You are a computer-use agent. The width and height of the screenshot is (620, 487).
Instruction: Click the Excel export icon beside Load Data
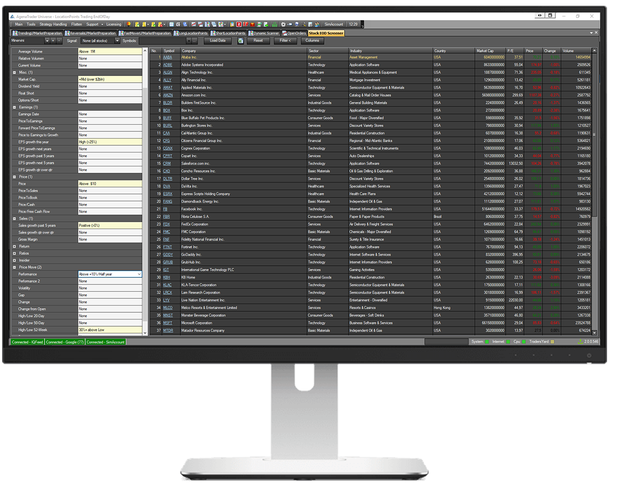(x=241, y=40)
